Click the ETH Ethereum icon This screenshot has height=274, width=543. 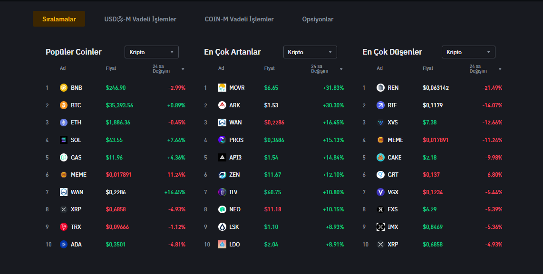click(x=64, y=123)
